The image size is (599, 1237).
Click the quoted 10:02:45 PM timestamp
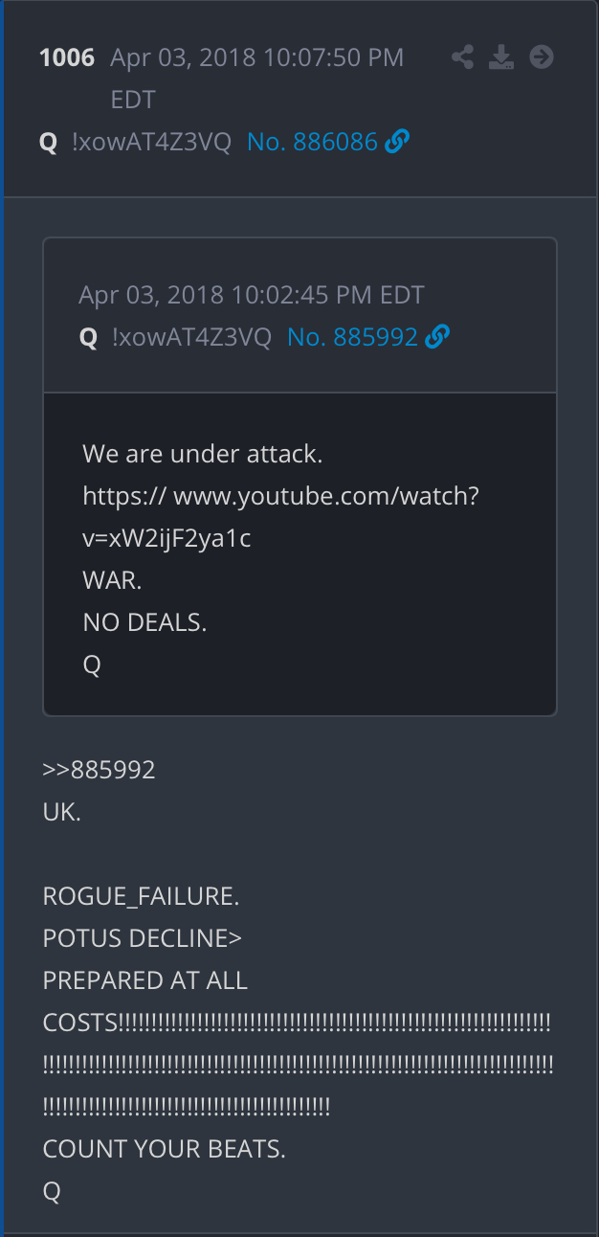pyautogui.click(x=252, y=294)
